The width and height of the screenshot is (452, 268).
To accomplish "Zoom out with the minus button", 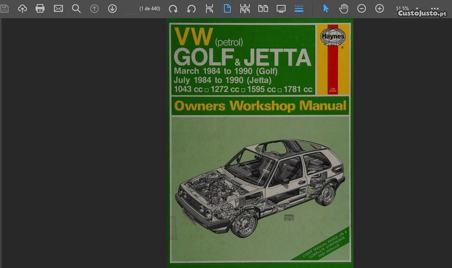I will coord(362,8).
